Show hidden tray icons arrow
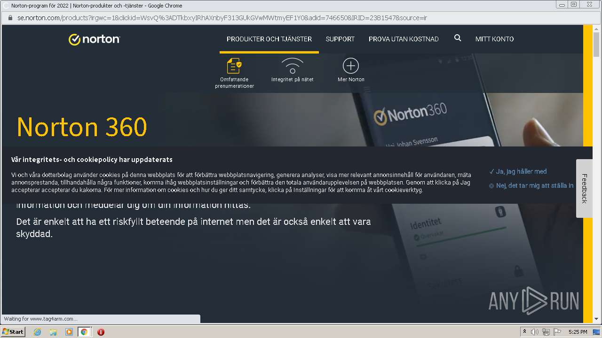Viewport: 602px width, 338px height. [x=524, y=332]
